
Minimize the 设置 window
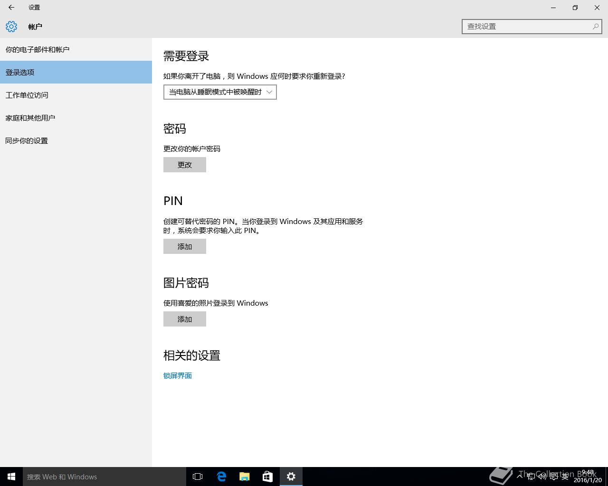(553, 8)
